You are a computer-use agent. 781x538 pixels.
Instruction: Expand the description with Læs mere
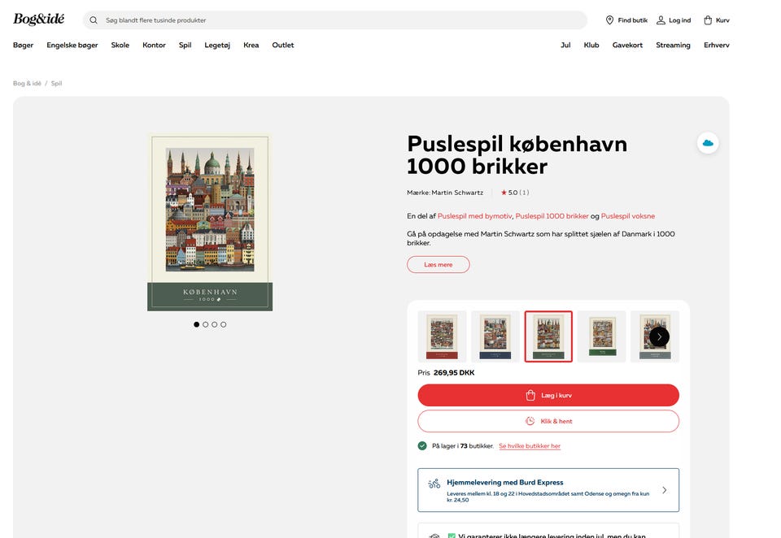click(x=438, y=264)
